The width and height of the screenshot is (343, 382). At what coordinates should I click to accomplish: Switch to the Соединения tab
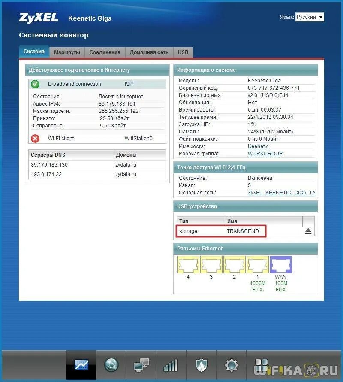point(105,52)
